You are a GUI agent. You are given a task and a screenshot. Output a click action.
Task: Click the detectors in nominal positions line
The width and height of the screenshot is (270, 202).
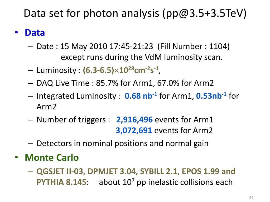coord(123,143)
